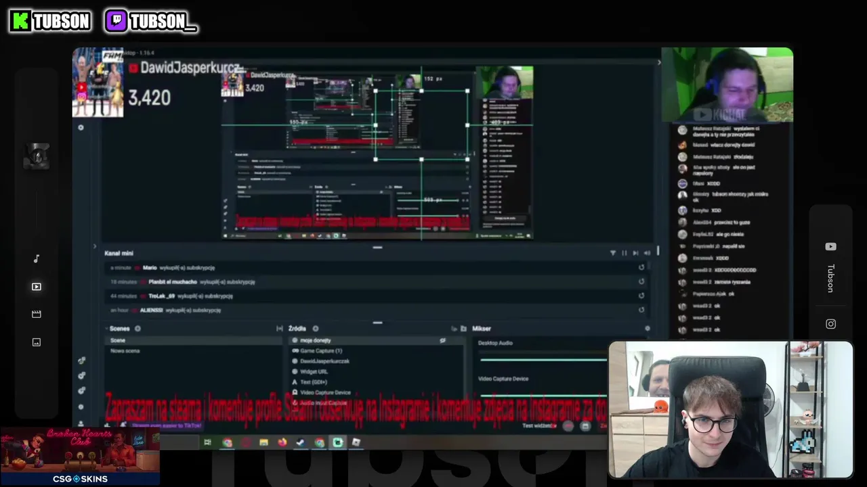Select the Text (GDI+) source
This screenshot has width=867, height=487.
[x=314, y=382]
